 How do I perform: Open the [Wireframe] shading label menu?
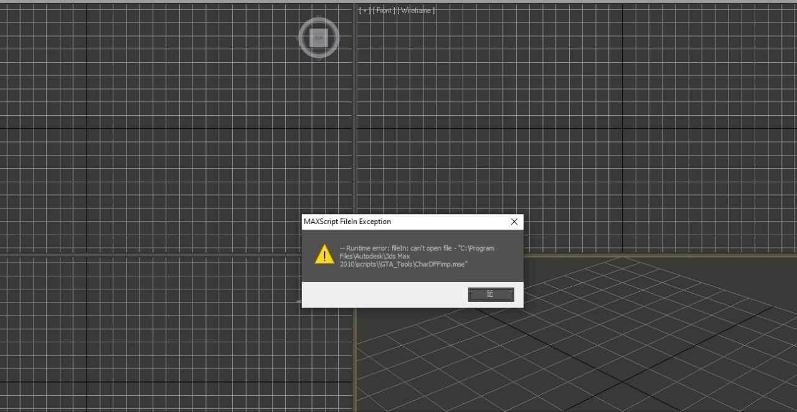[417, 11]
